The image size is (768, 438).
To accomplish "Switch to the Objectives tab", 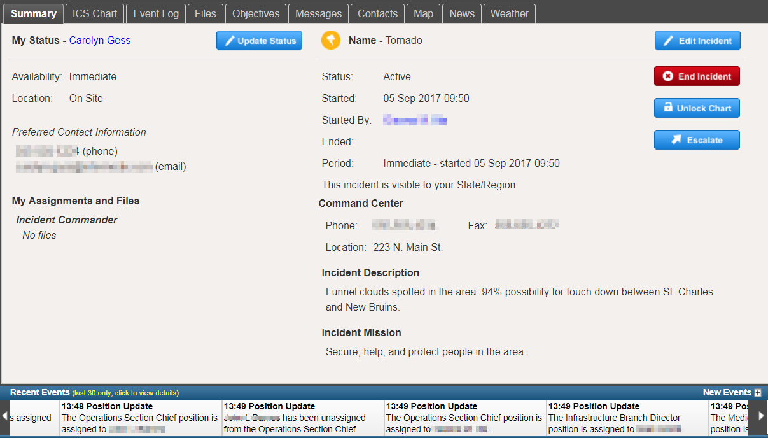I will pos(255,13).
